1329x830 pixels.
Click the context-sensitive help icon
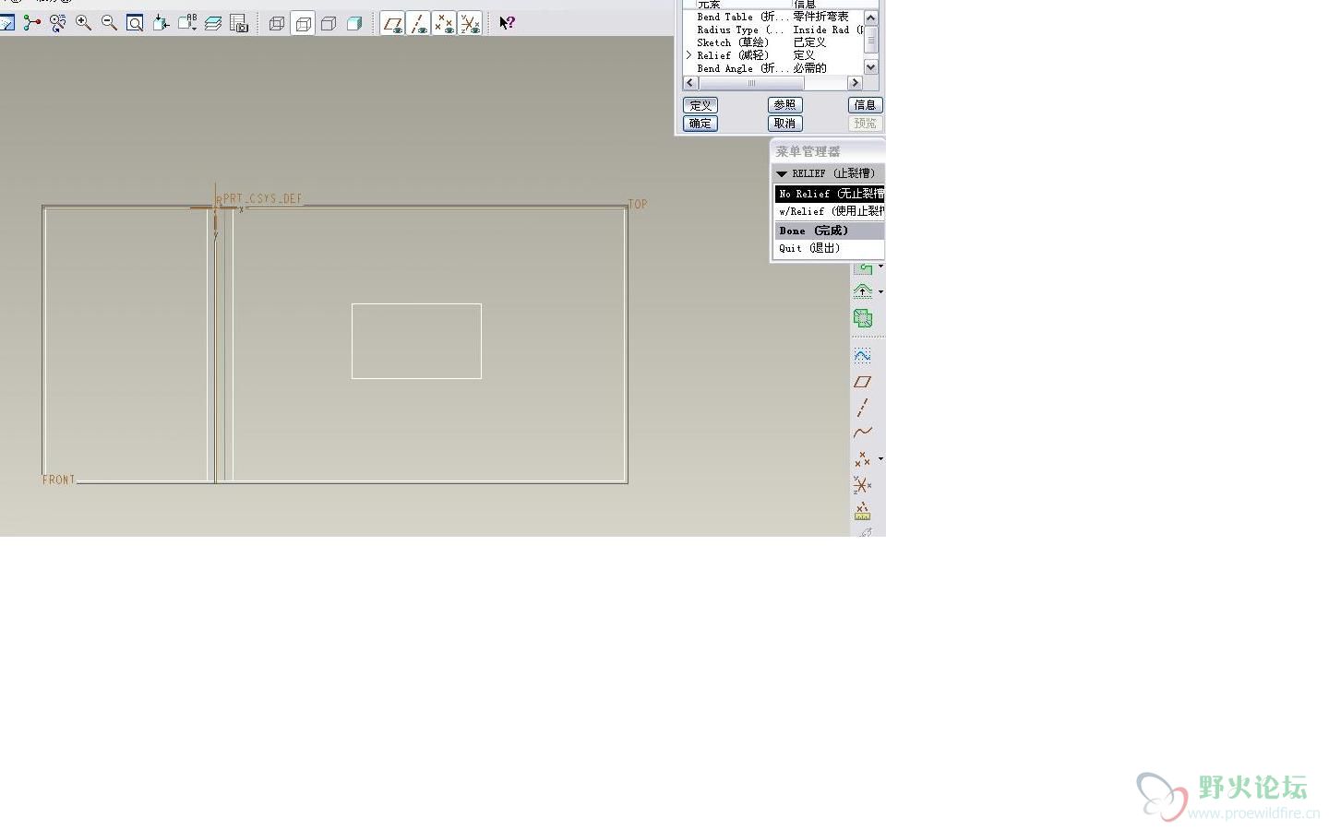click(507, 23)
